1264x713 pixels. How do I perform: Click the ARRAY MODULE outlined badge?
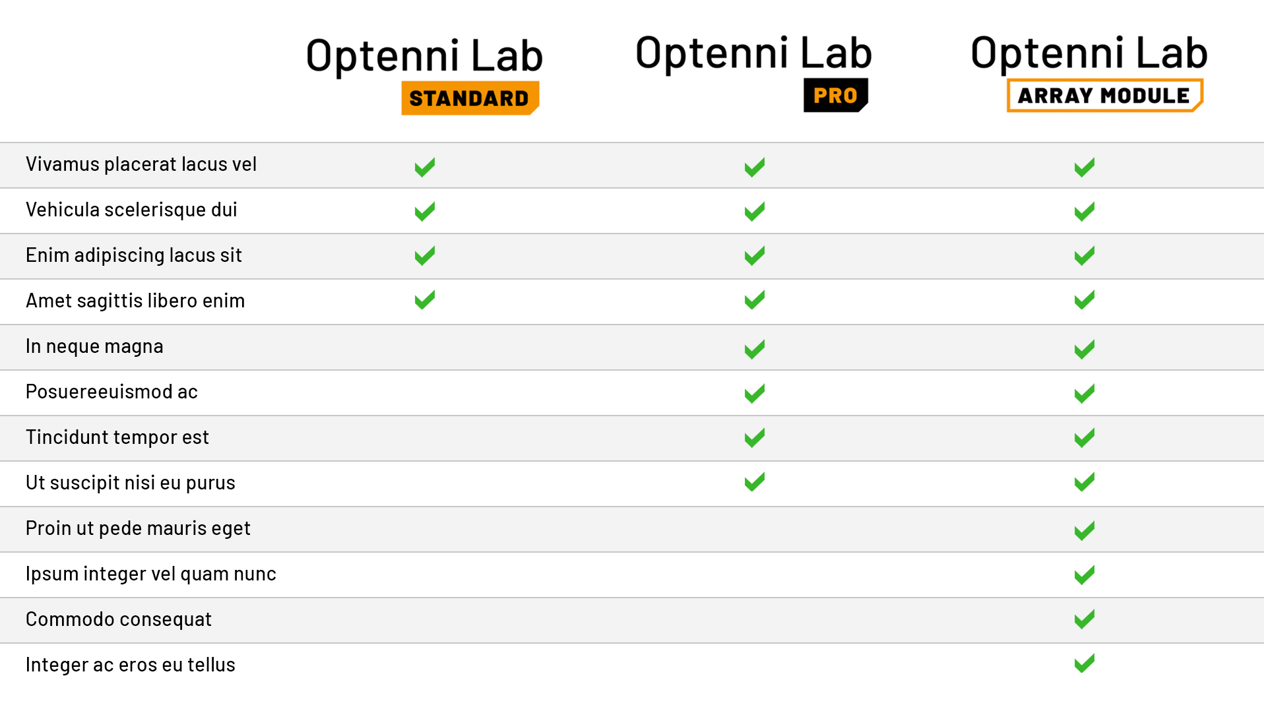tap(1104, 96)
